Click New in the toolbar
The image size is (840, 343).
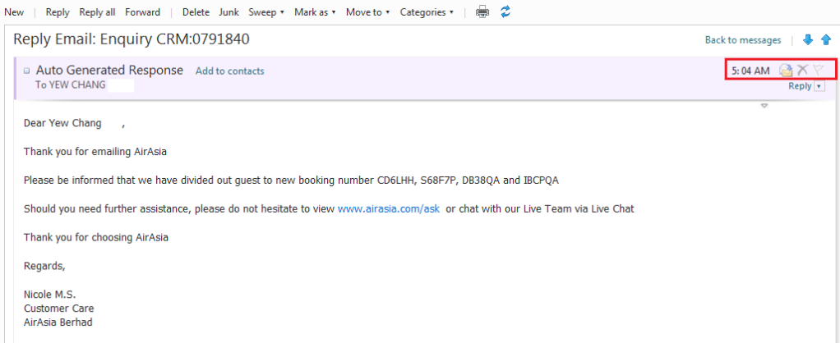(14, 12)
